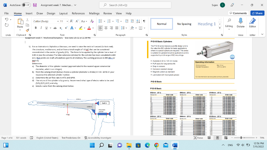Select the Format Painter brush
Viewport: 267px width, 150px height.
(27, 30)
